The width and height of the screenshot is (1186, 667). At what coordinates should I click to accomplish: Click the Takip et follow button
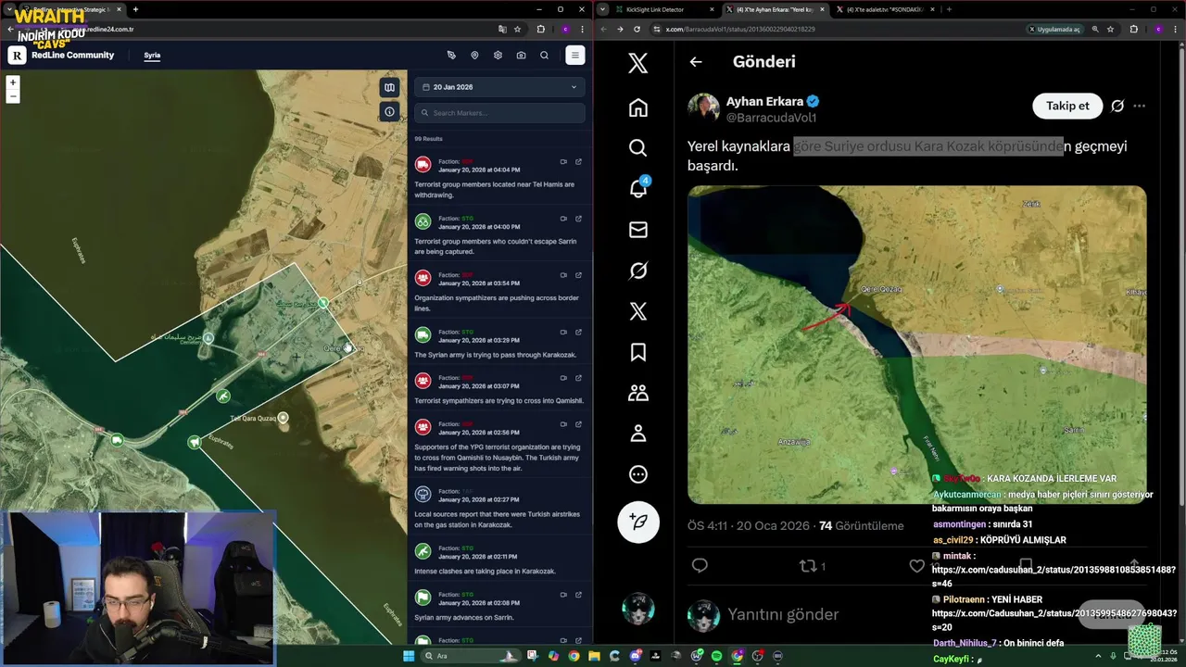coord(1067,106)
